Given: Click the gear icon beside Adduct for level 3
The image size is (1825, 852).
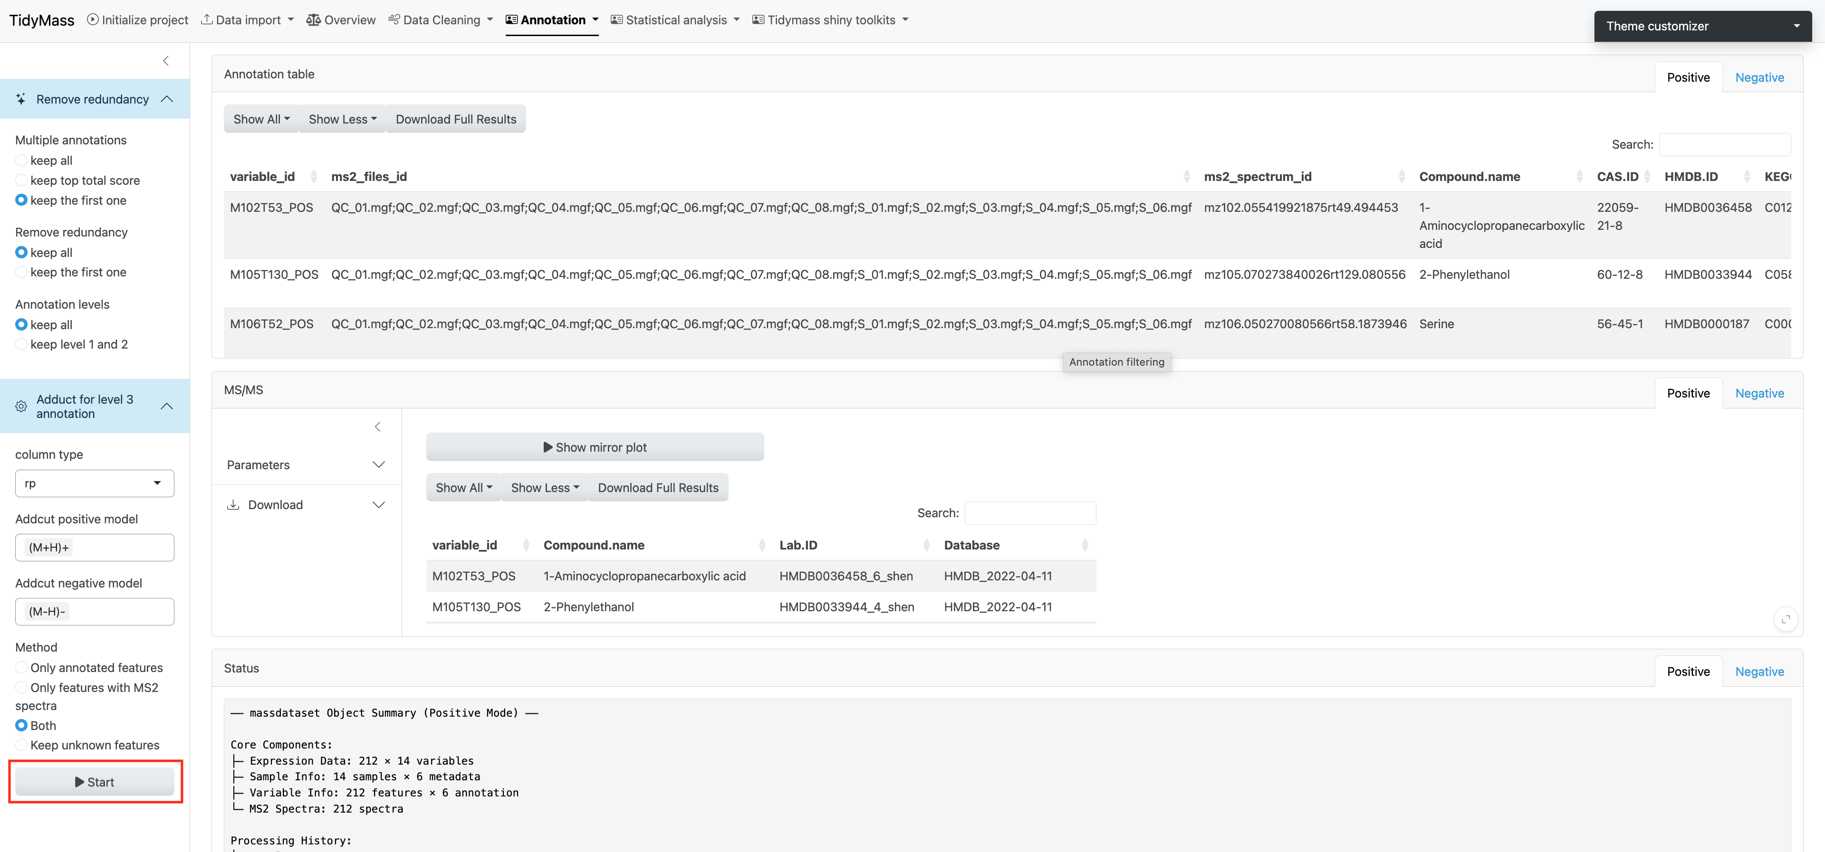Looking at the screenshot, I should [21, 407].
